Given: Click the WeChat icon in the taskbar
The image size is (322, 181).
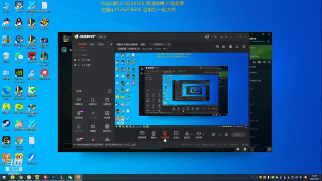Looking at the screenshot, I should 70,177.
